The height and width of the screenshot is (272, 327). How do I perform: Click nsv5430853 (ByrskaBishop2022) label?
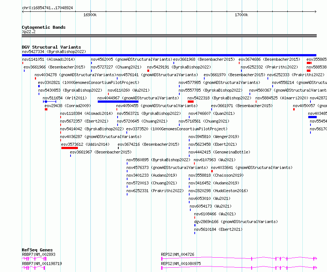coord(70,90)
